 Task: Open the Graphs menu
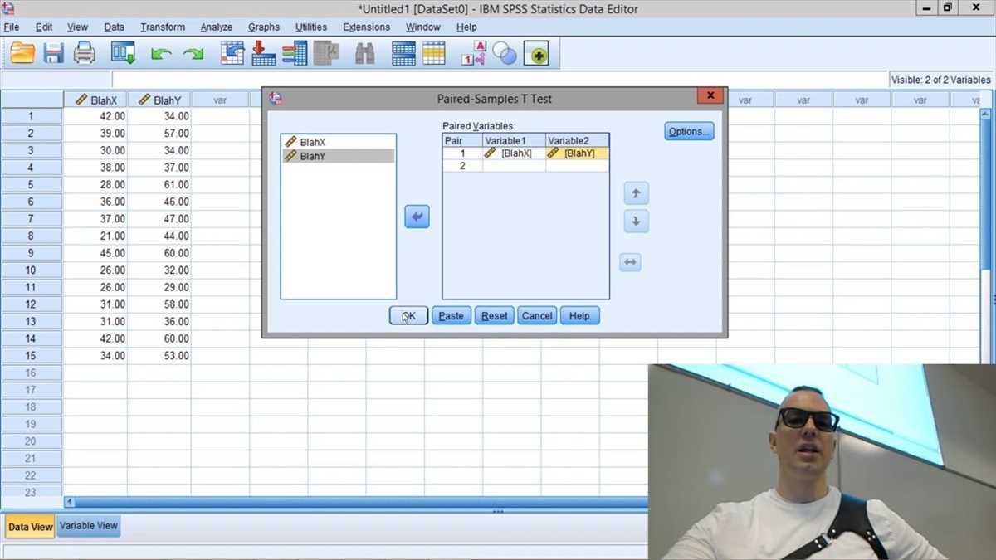pyautogui.click(x=264, y=27)
